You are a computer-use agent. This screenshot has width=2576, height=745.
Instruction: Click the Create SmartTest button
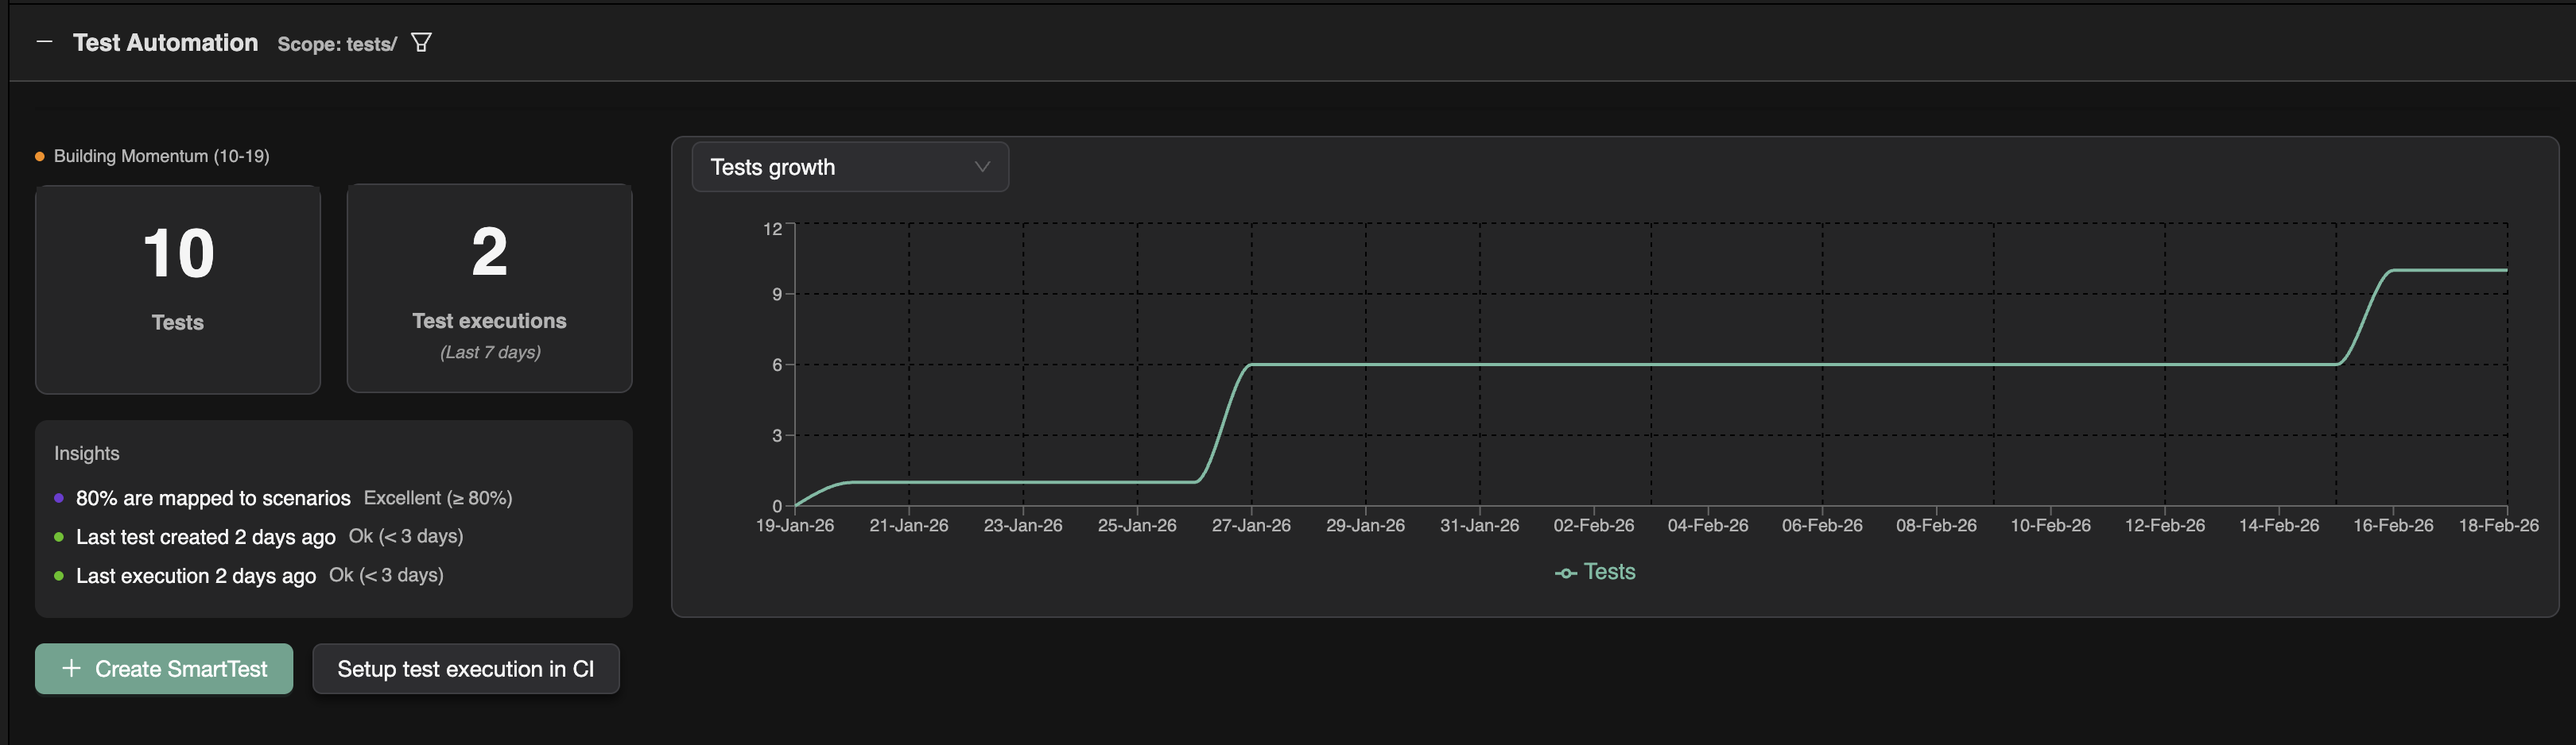(164, 668)
